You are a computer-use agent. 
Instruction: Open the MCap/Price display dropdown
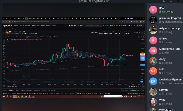click(49, 37)
